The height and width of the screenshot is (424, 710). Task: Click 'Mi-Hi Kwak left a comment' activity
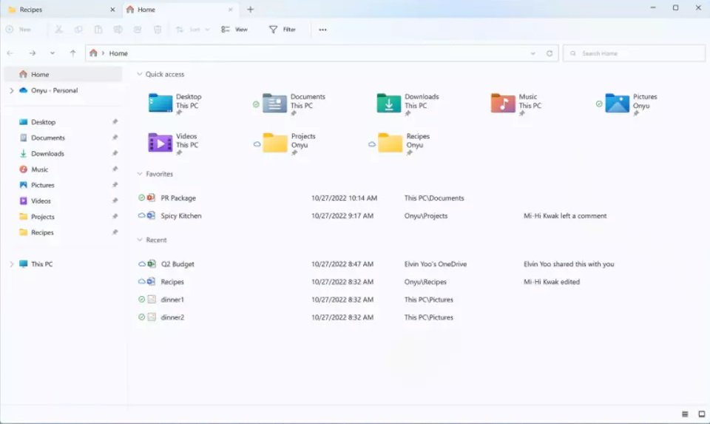[565, 215]
